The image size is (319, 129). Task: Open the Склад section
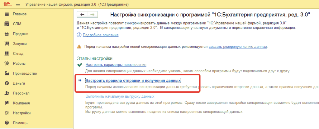[18, 54]
